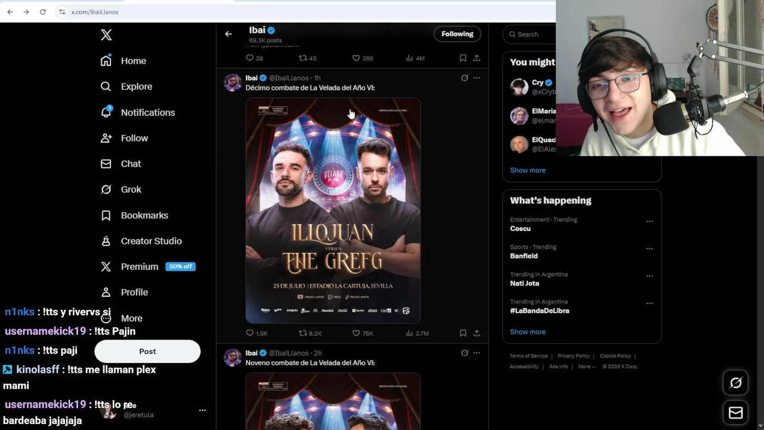Open floating messages envelope button
Viewport: 764px width, 430px height.
[736, 413]
